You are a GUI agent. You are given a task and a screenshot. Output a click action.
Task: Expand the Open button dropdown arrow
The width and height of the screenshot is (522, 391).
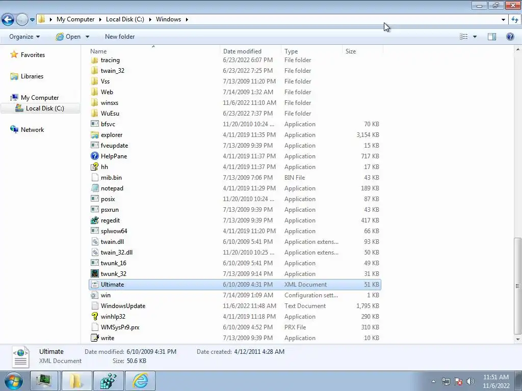pyautogui.click(x=87, y=37)
